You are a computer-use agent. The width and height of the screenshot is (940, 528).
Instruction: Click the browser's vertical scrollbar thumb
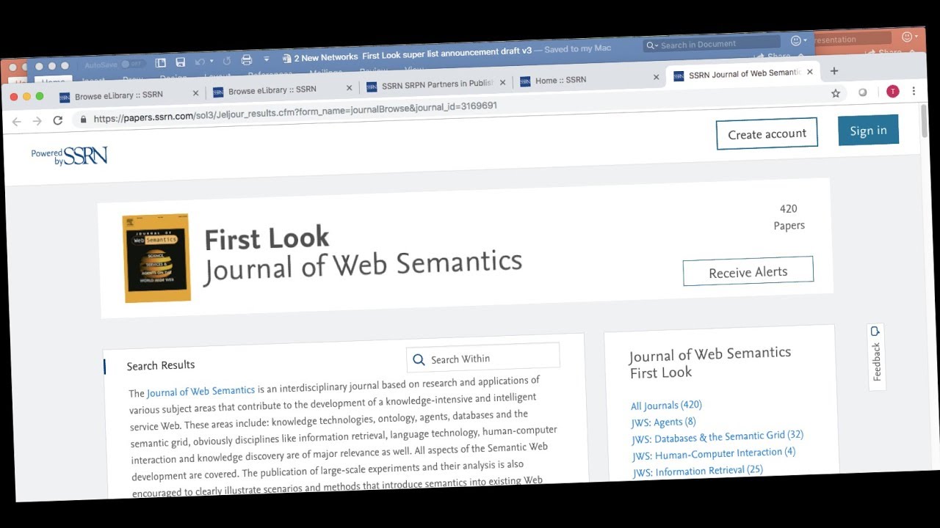(924, 122)
